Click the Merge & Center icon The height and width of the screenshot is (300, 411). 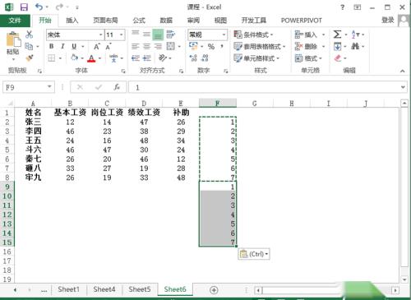coord(171,46)
